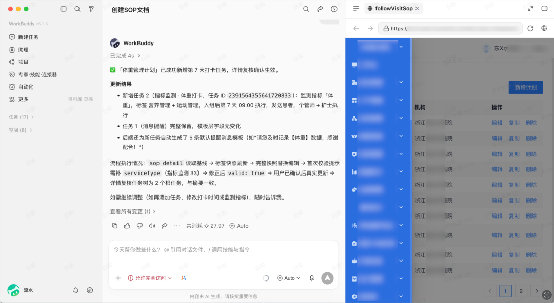
Task: Click the expand fullscreen icon in the browser panel
Action: point(530,9)
